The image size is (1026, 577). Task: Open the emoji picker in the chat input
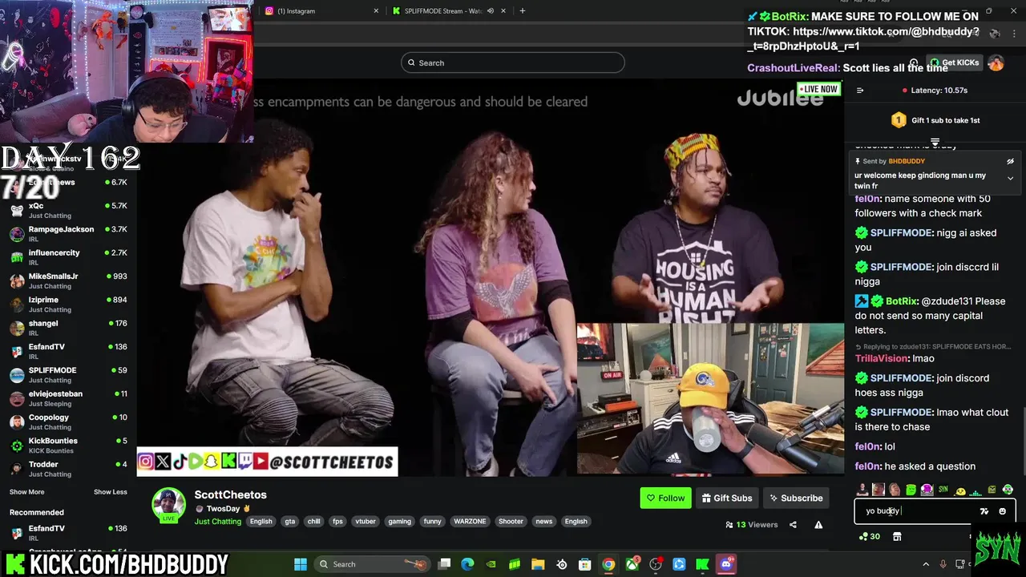click(1002, 511)
